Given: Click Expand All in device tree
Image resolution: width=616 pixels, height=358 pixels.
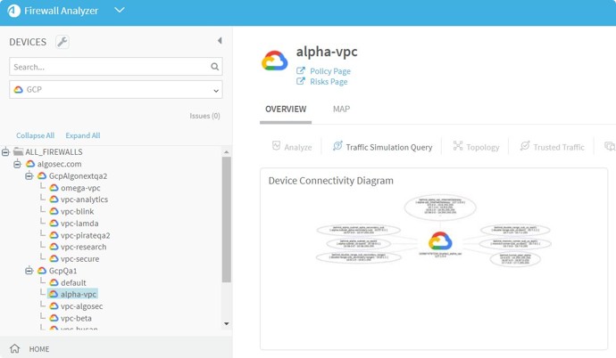Looking at the screenshot, I should point(82,135).
